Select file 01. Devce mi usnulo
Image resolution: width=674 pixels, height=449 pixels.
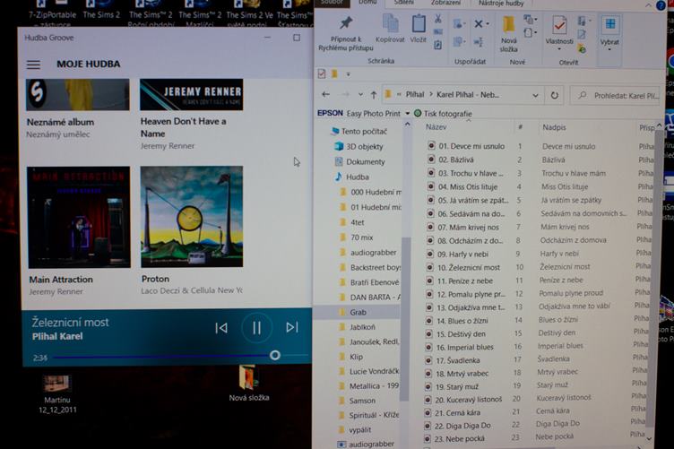[466, 146]
